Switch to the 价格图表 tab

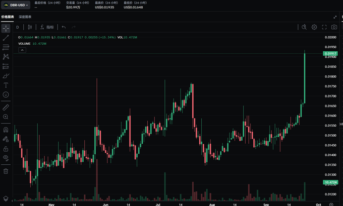[8, 17]
